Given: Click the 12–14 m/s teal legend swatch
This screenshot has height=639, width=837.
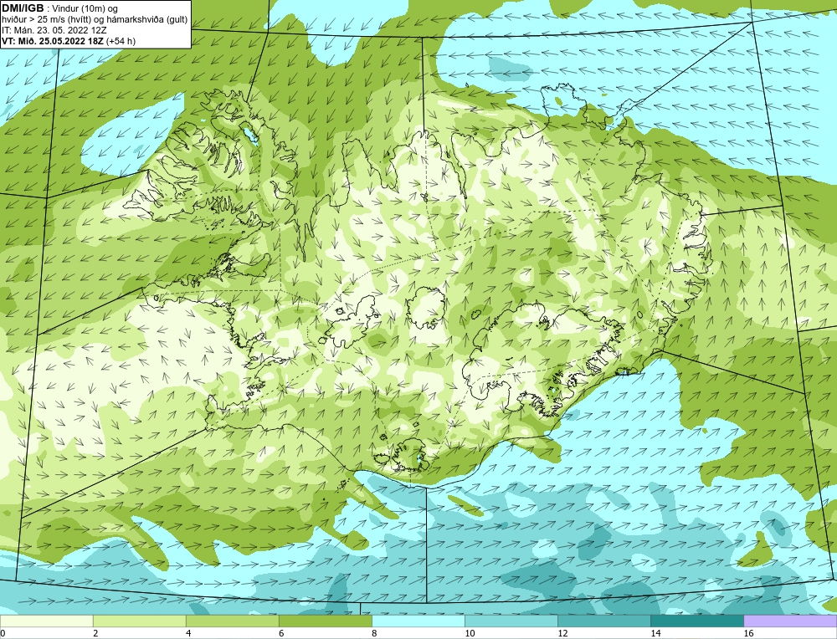Looking at the screenshot, I should (603, 621).
